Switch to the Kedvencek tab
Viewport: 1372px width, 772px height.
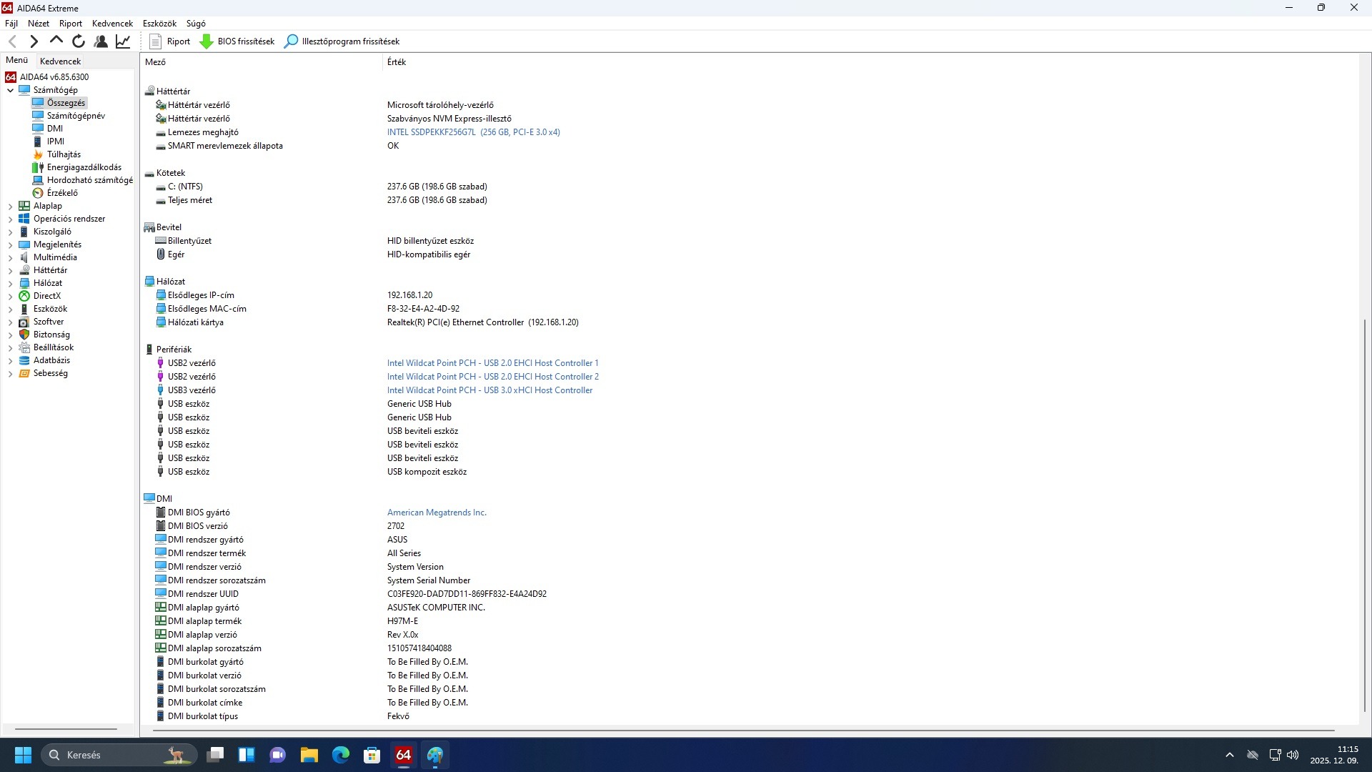click(x=61, y=61)
